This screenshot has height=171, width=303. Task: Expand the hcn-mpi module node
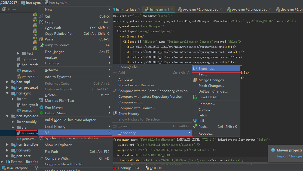pyautogui.click(x=7, y=82)
